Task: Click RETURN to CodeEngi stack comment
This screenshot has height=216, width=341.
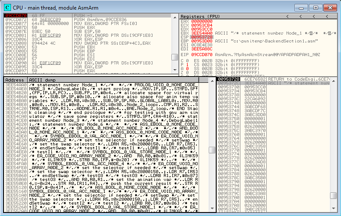Action: point(299,79)
